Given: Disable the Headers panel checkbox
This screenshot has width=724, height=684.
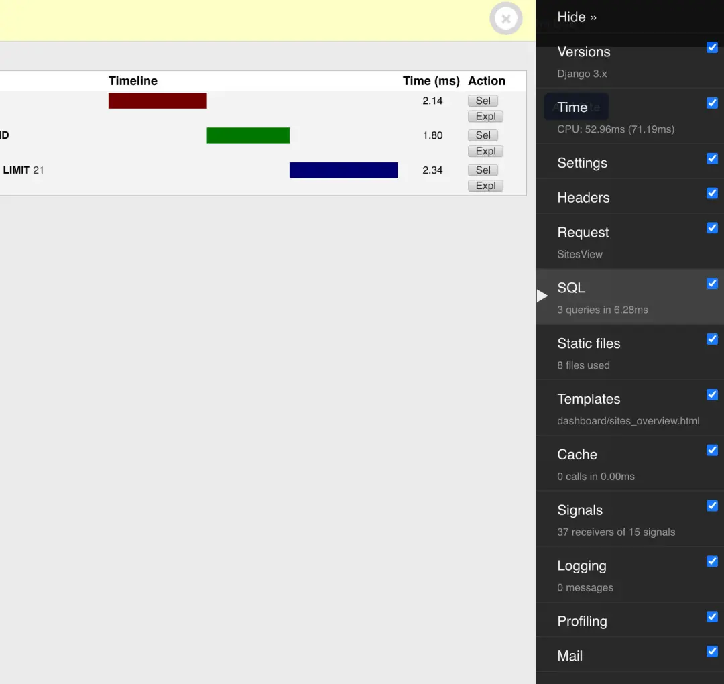Looking at the screenshot, I should [x=712, y=193].
